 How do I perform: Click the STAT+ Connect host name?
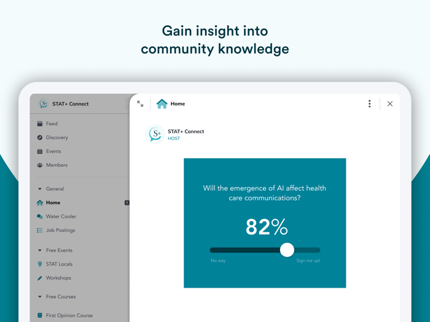coord(186,131)
